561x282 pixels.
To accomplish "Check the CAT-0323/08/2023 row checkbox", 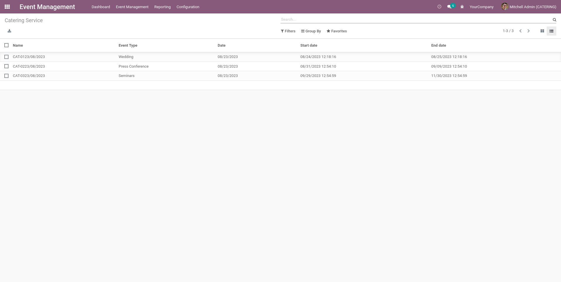I will 6,76.
